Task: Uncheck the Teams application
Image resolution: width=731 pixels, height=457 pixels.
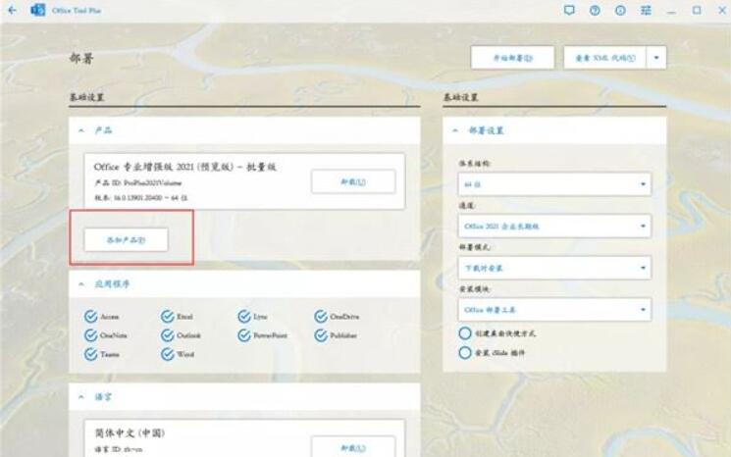Action: pyautogui.click(x=90, y=354)
